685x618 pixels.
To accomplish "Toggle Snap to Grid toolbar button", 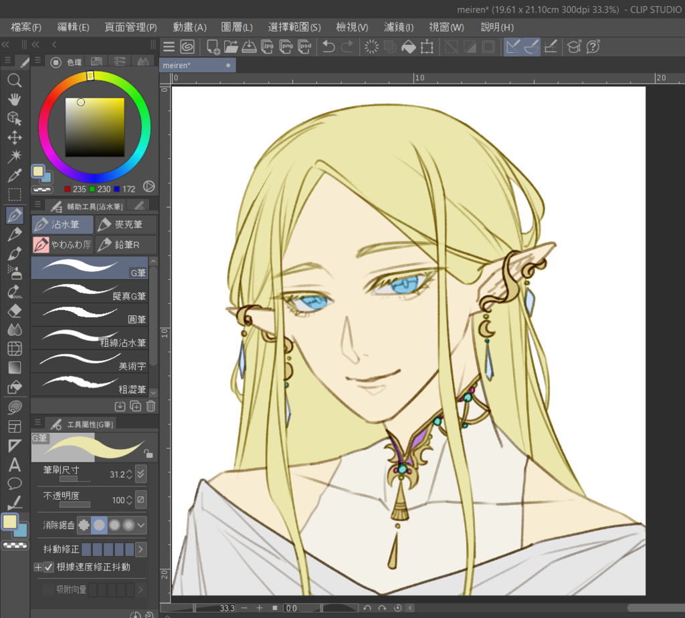I will click(551, 47).
